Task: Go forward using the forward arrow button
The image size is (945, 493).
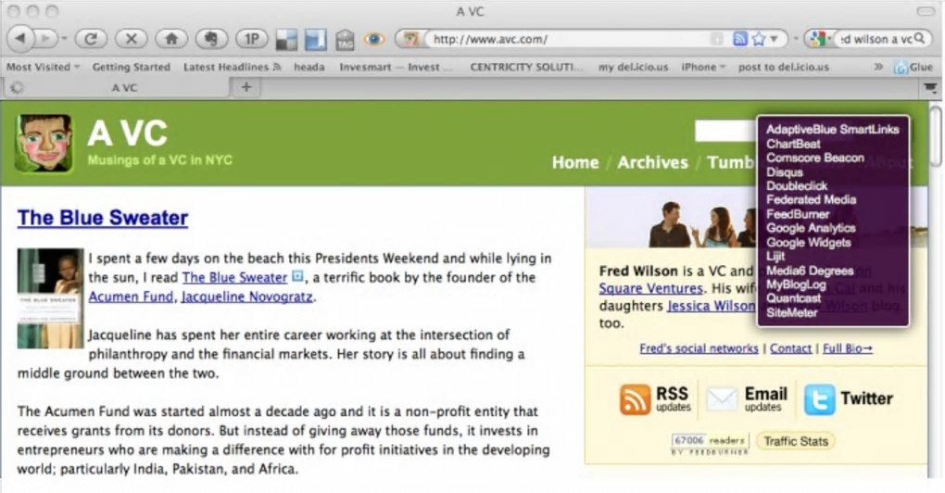Action: (x=44, y=39)
